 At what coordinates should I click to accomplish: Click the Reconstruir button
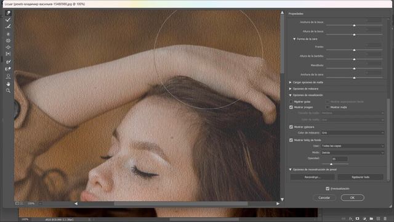point(312,177)
